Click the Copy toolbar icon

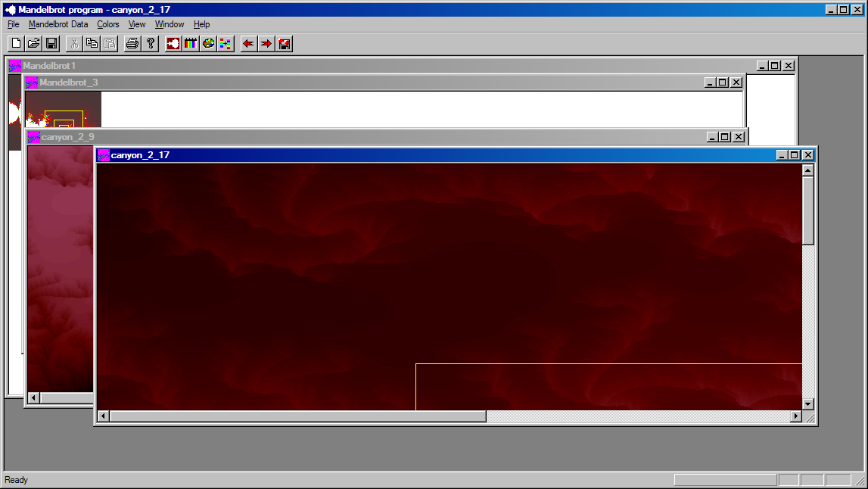pos(92,44)
